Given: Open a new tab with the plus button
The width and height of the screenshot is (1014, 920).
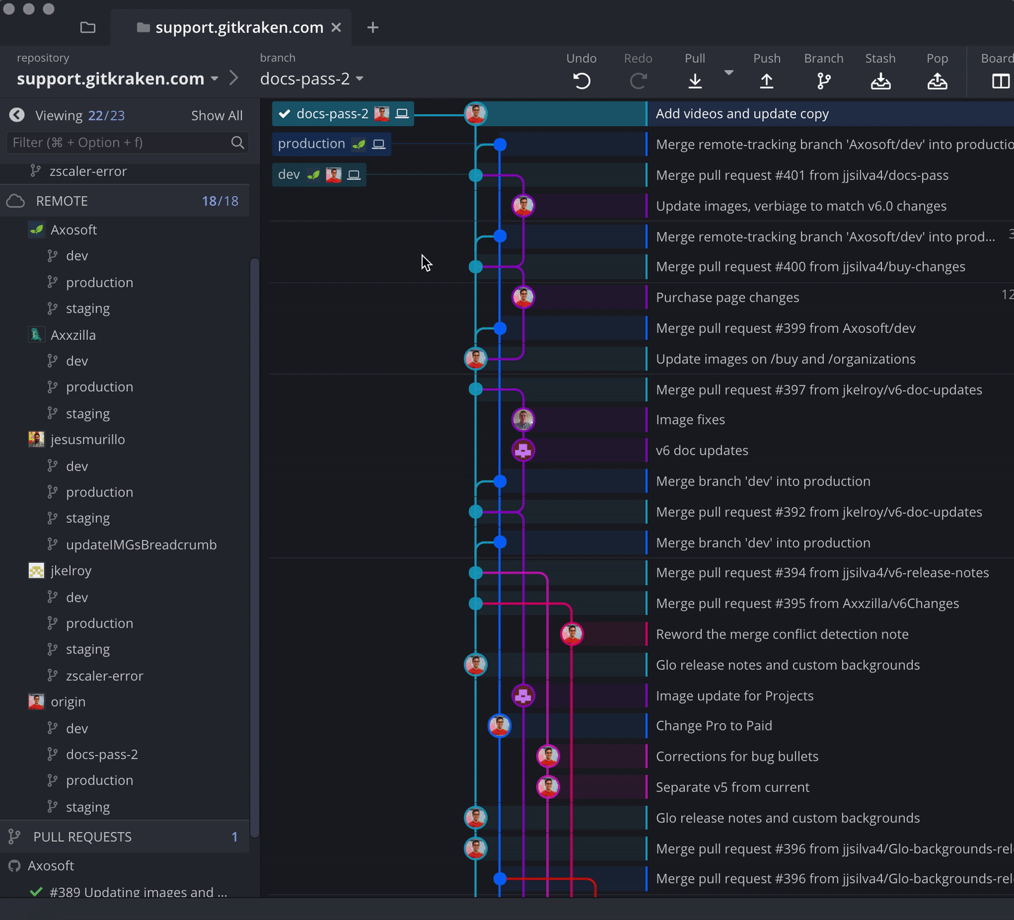Looking at the screenshot, I should pos(373,27).
